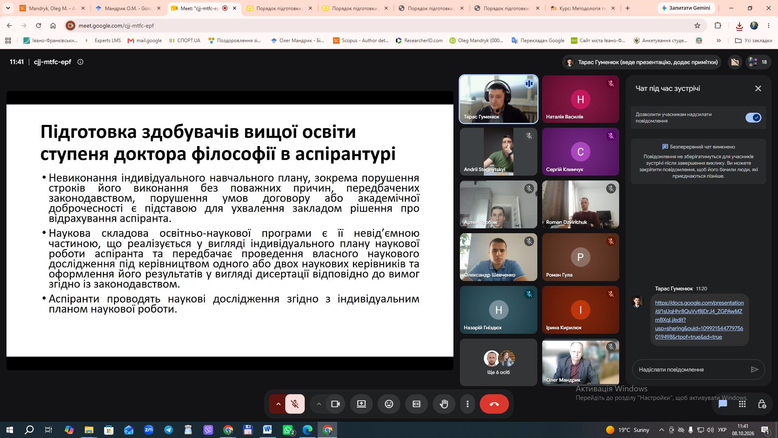Click the meeting details info icon

[x=80, y=62]
